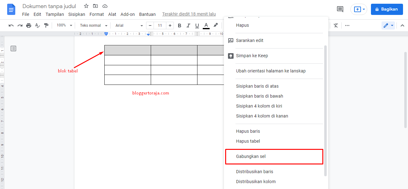Hide the menus with the chevron

[402, 25]
